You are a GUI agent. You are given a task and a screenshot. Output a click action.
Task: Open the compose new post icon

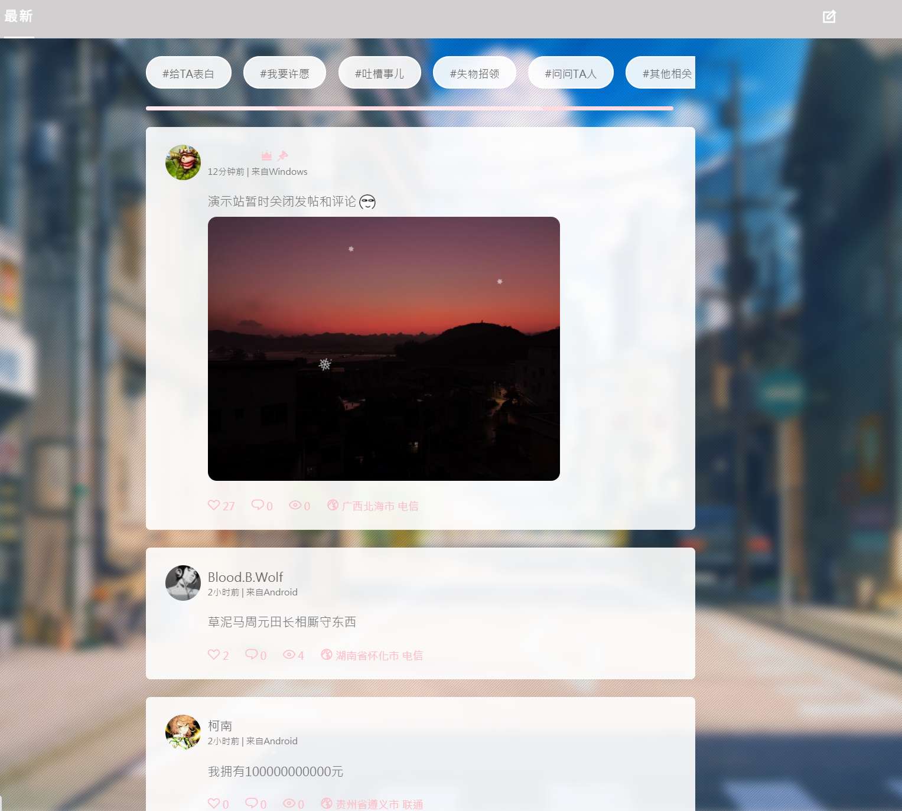click(829, 17)
